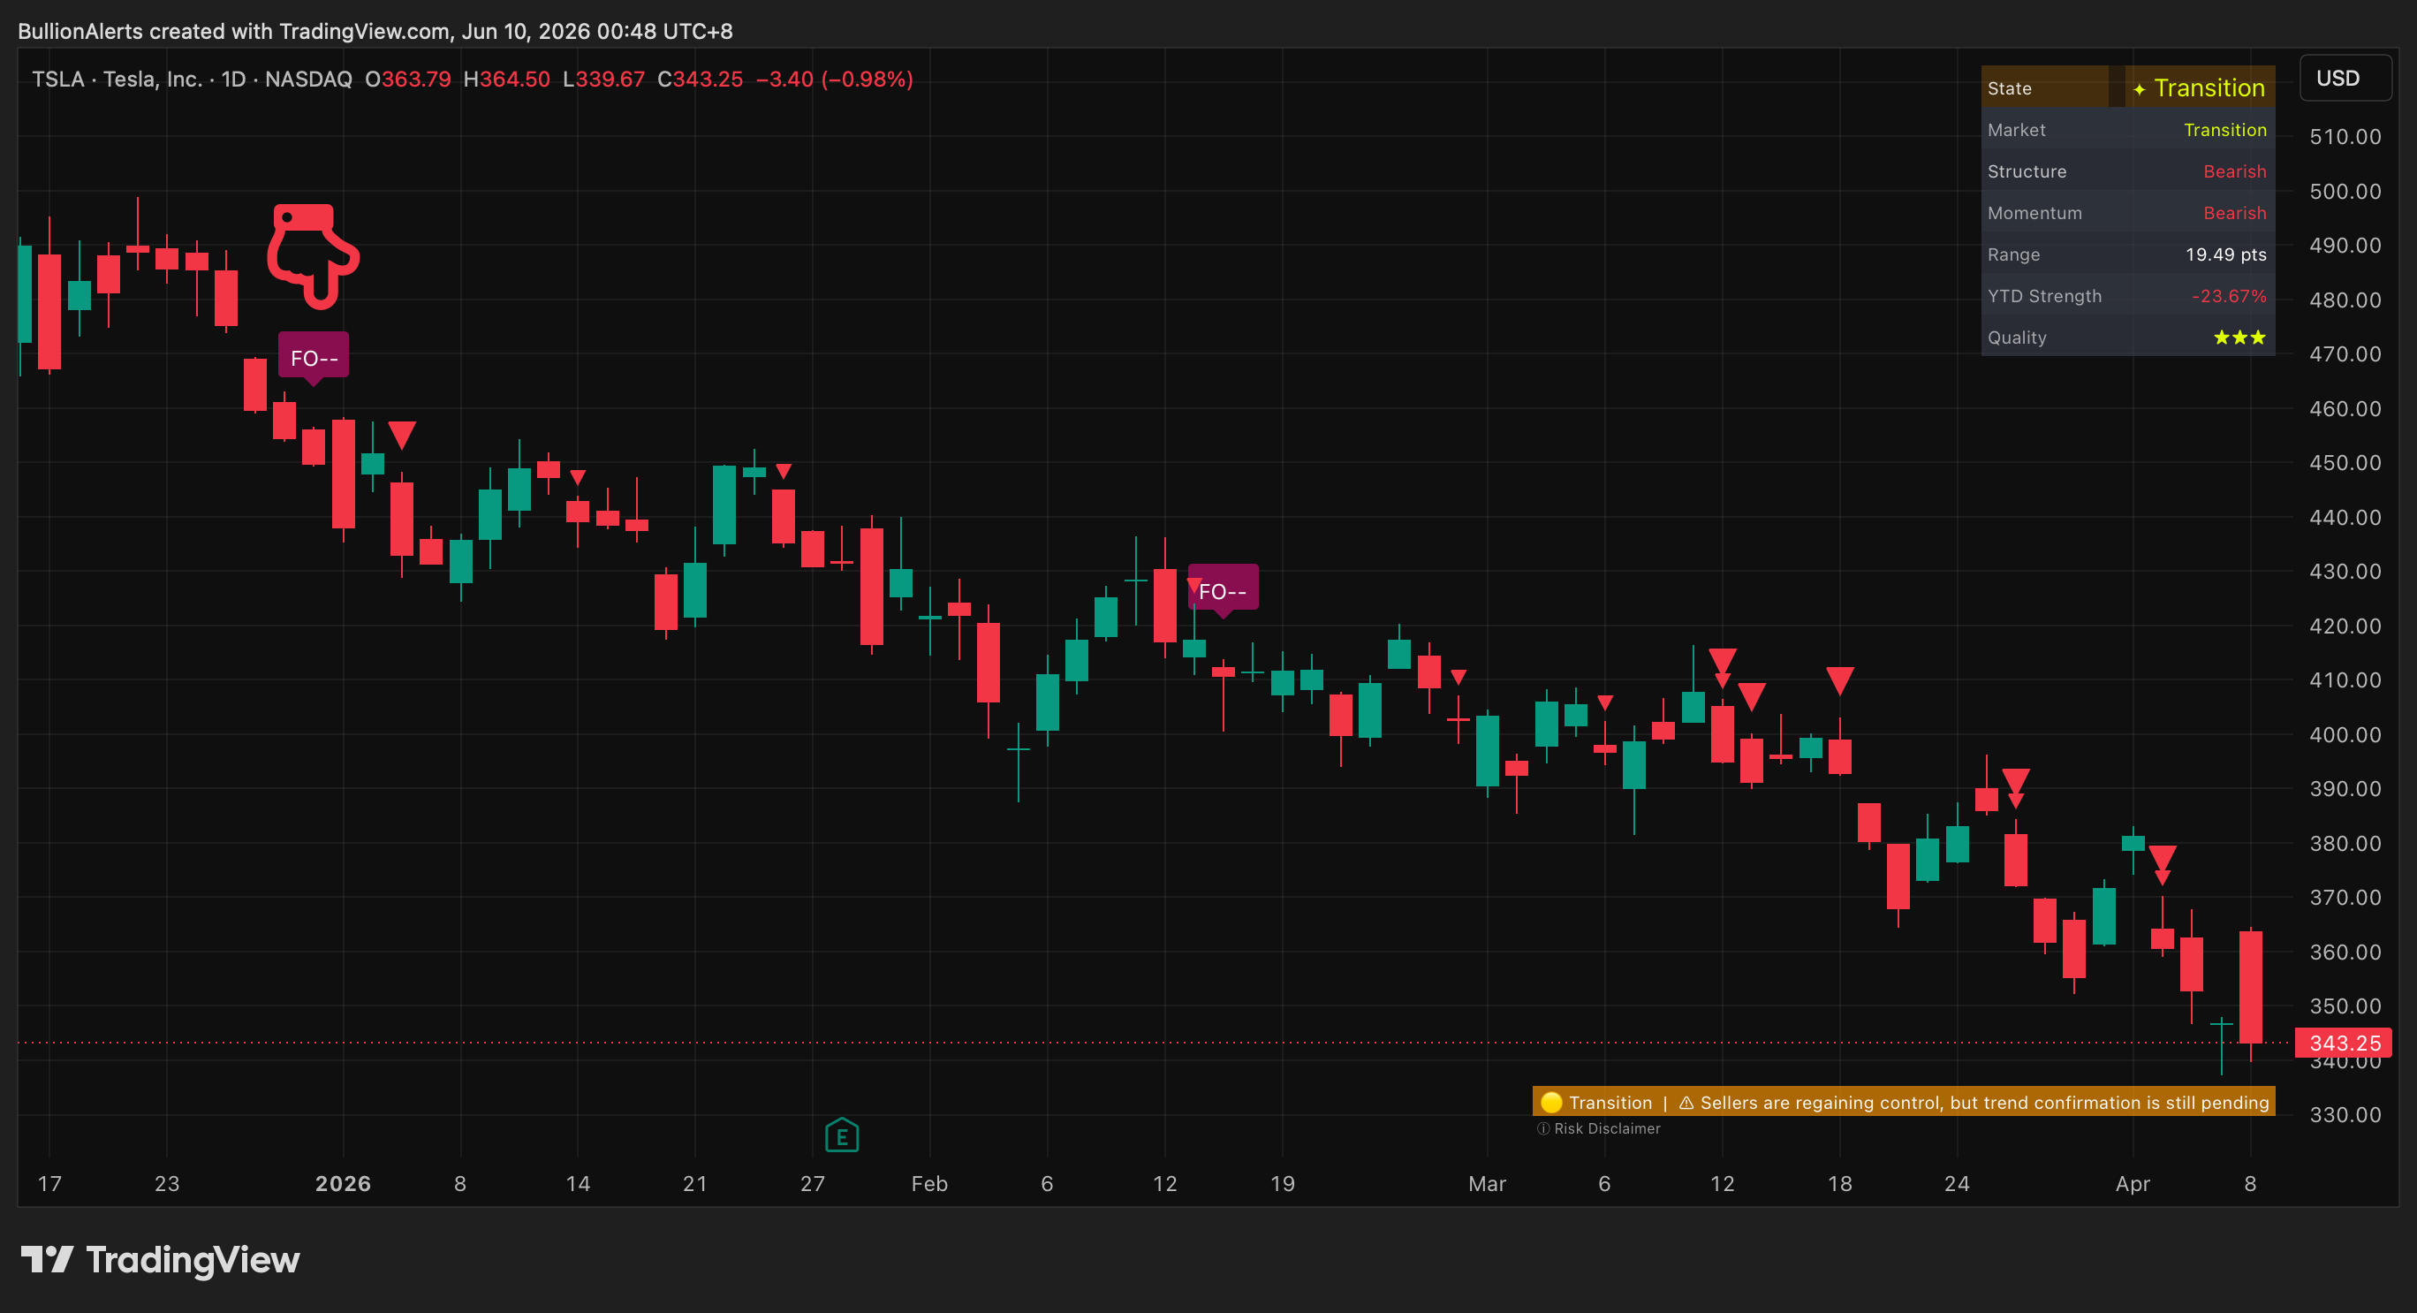This screenshot has width=2417, height=1313.
Task: Click the Mar label on time axis
Action: pos(1486,1182)
